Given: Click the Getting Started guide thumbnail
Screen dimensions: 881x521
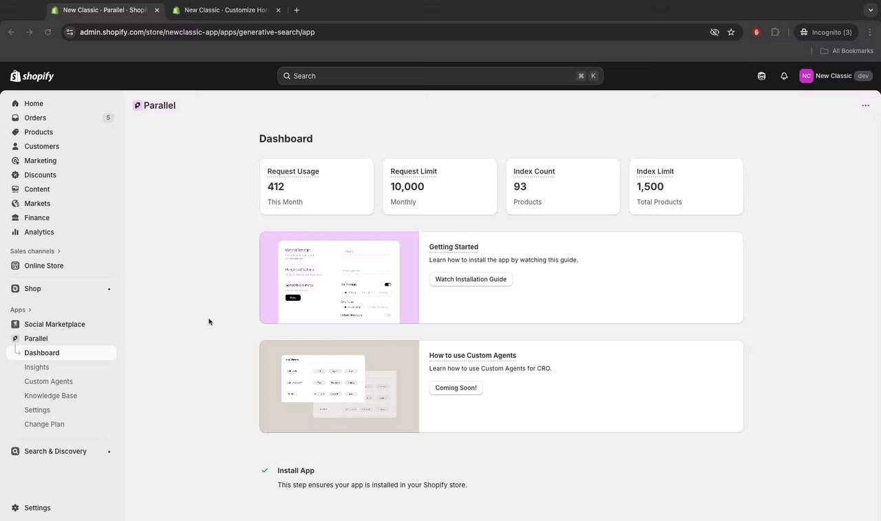Looking at the screenshot, I should pos(339,278).
